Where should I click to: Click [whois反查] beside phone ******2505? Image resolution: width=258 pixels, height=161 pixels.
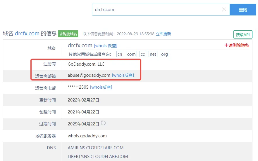coord(101,87)
